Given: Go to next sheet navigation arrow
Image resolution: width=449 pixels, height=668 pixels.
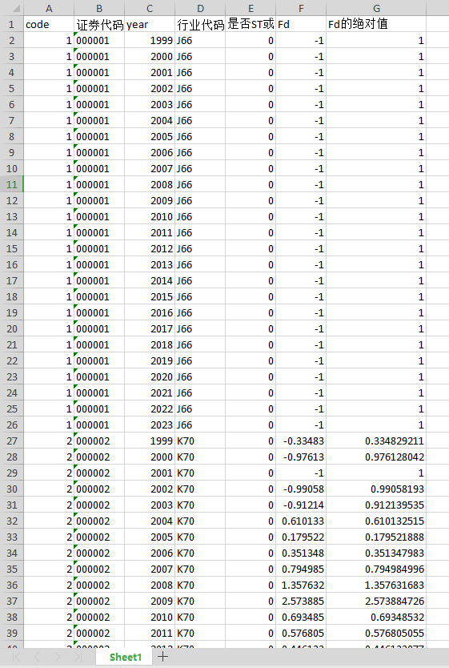Looking at the screenshot, I should (58, 657).
